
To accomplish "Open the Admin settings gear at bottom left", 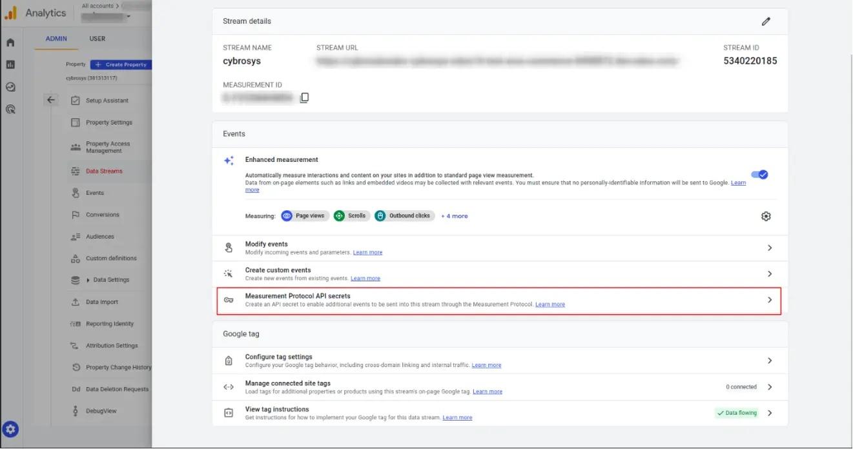I will click(x=10, y=429).
